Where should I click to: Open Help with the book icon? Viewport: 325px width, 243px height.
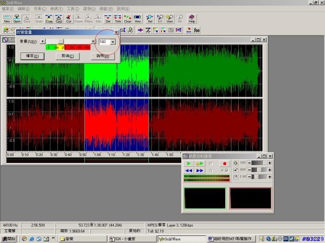pyautogui.click(x=192, y=19)
